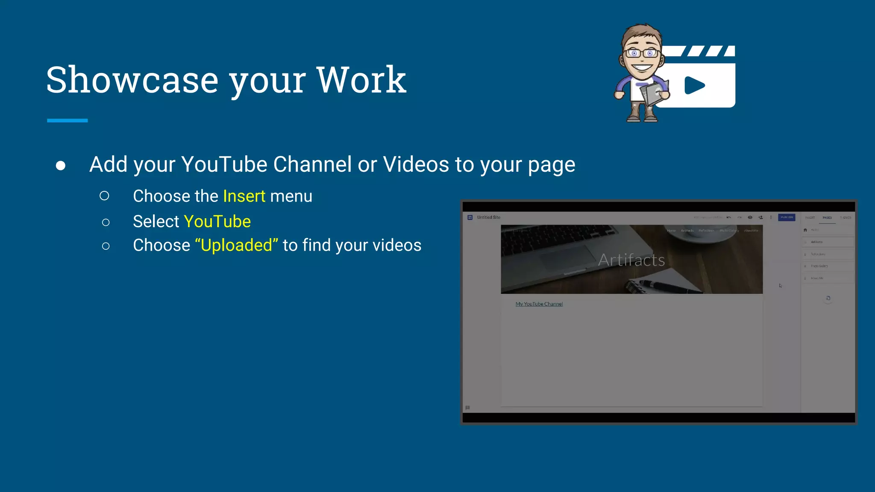
Task: Click the film clapperboard play icon
Action: click(697, 76)
